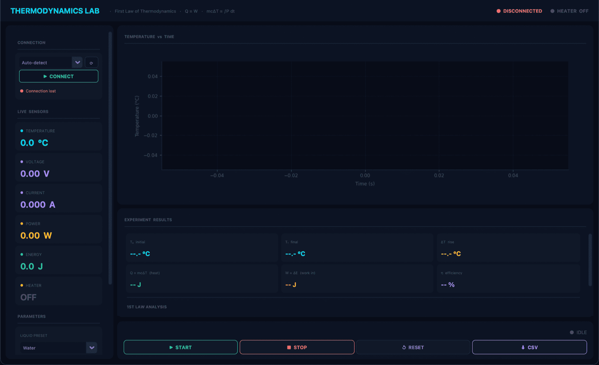Click the START experiment button
Screen dimensions: 599x365
(180, 347)
